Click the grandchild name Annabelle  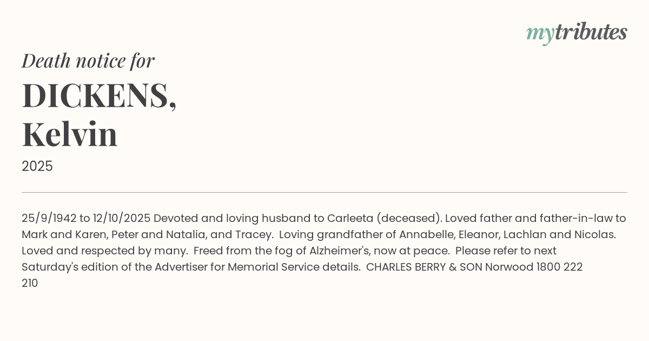click(422, 234)
